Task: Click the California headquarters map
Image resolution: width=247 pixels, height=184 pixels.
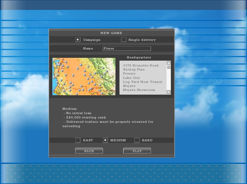Action: pos(84,76)
